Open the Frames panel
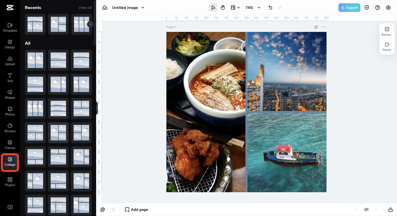Image resolution: width=397 pixels, height=216 pixels. tap(10, 145)
